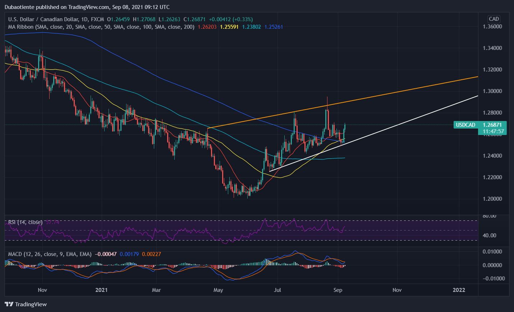The image size is (514, 312).
Task: Click the RSI value 57.74
Action: point(52,222)
